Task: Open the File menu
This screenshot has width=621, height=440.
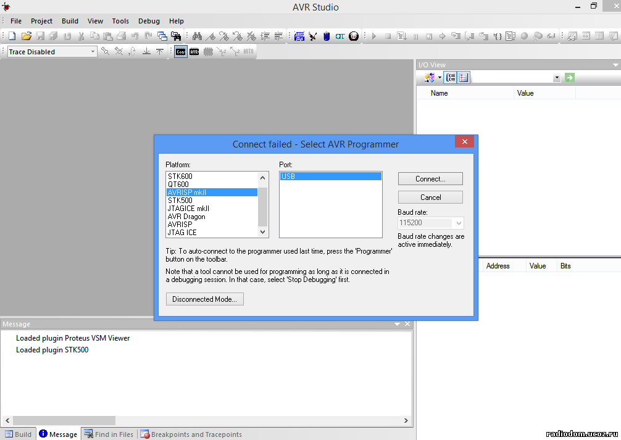Action: (x=16, y=21)
